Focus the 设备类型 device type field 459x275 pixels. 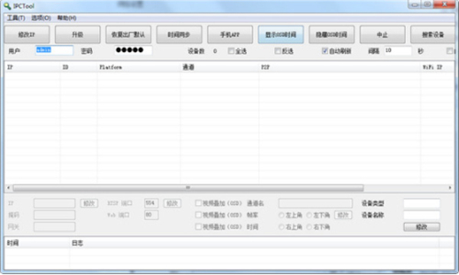422,203
